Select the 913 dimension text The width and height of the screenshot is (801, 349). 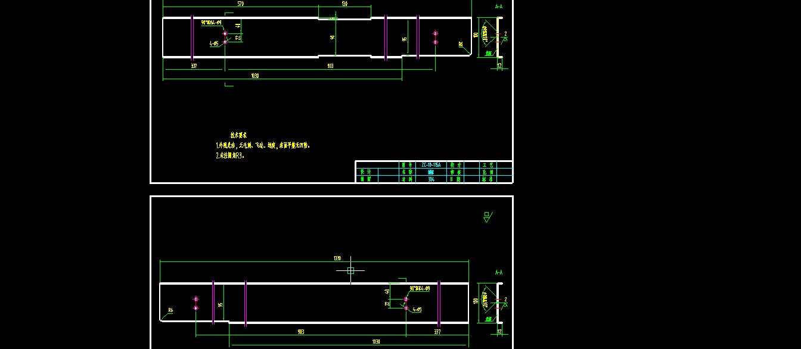(301, 332)
